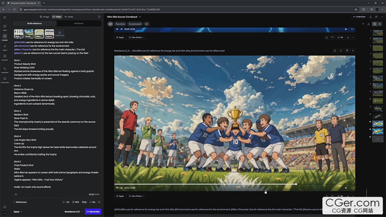This screenshot has height=217, width=386.
Task: Open the Use frame dropdown under soccer video
Action: [136, 196]
